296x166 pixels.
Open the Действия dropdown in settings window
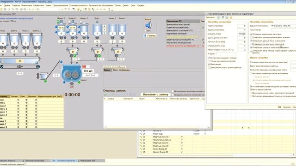tap(210, 18)
